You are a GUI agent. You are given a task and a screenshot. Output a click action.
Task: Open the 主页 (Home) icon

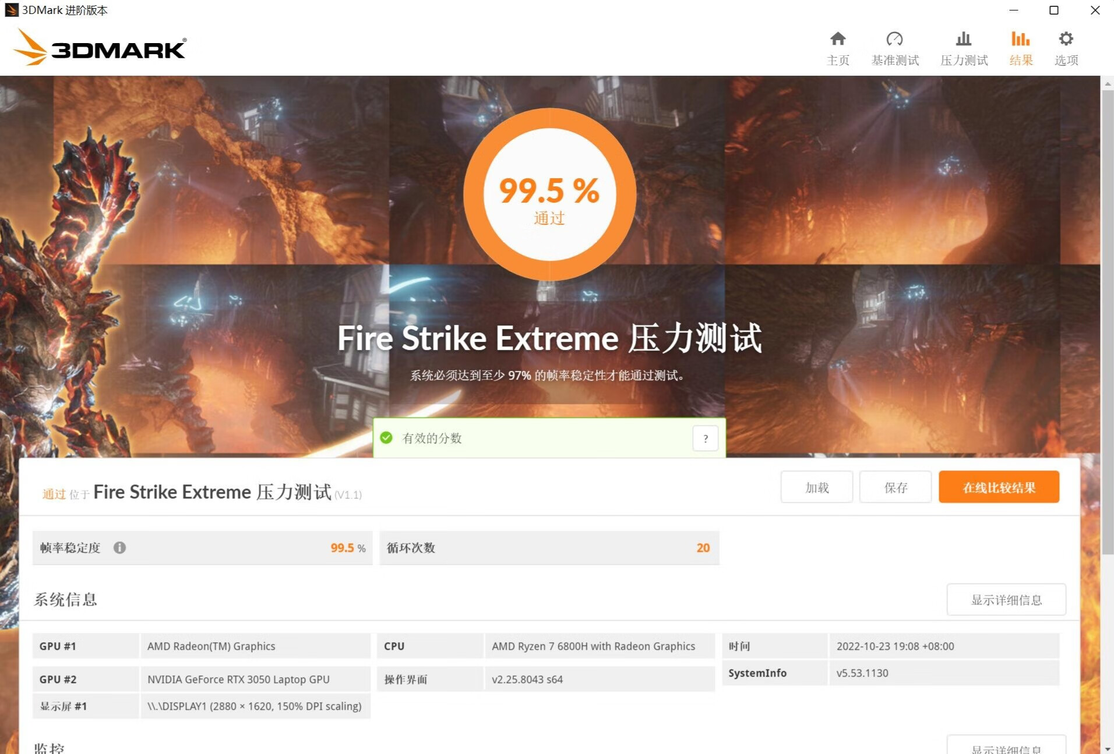pyautogui.click(x=837, y=47)
